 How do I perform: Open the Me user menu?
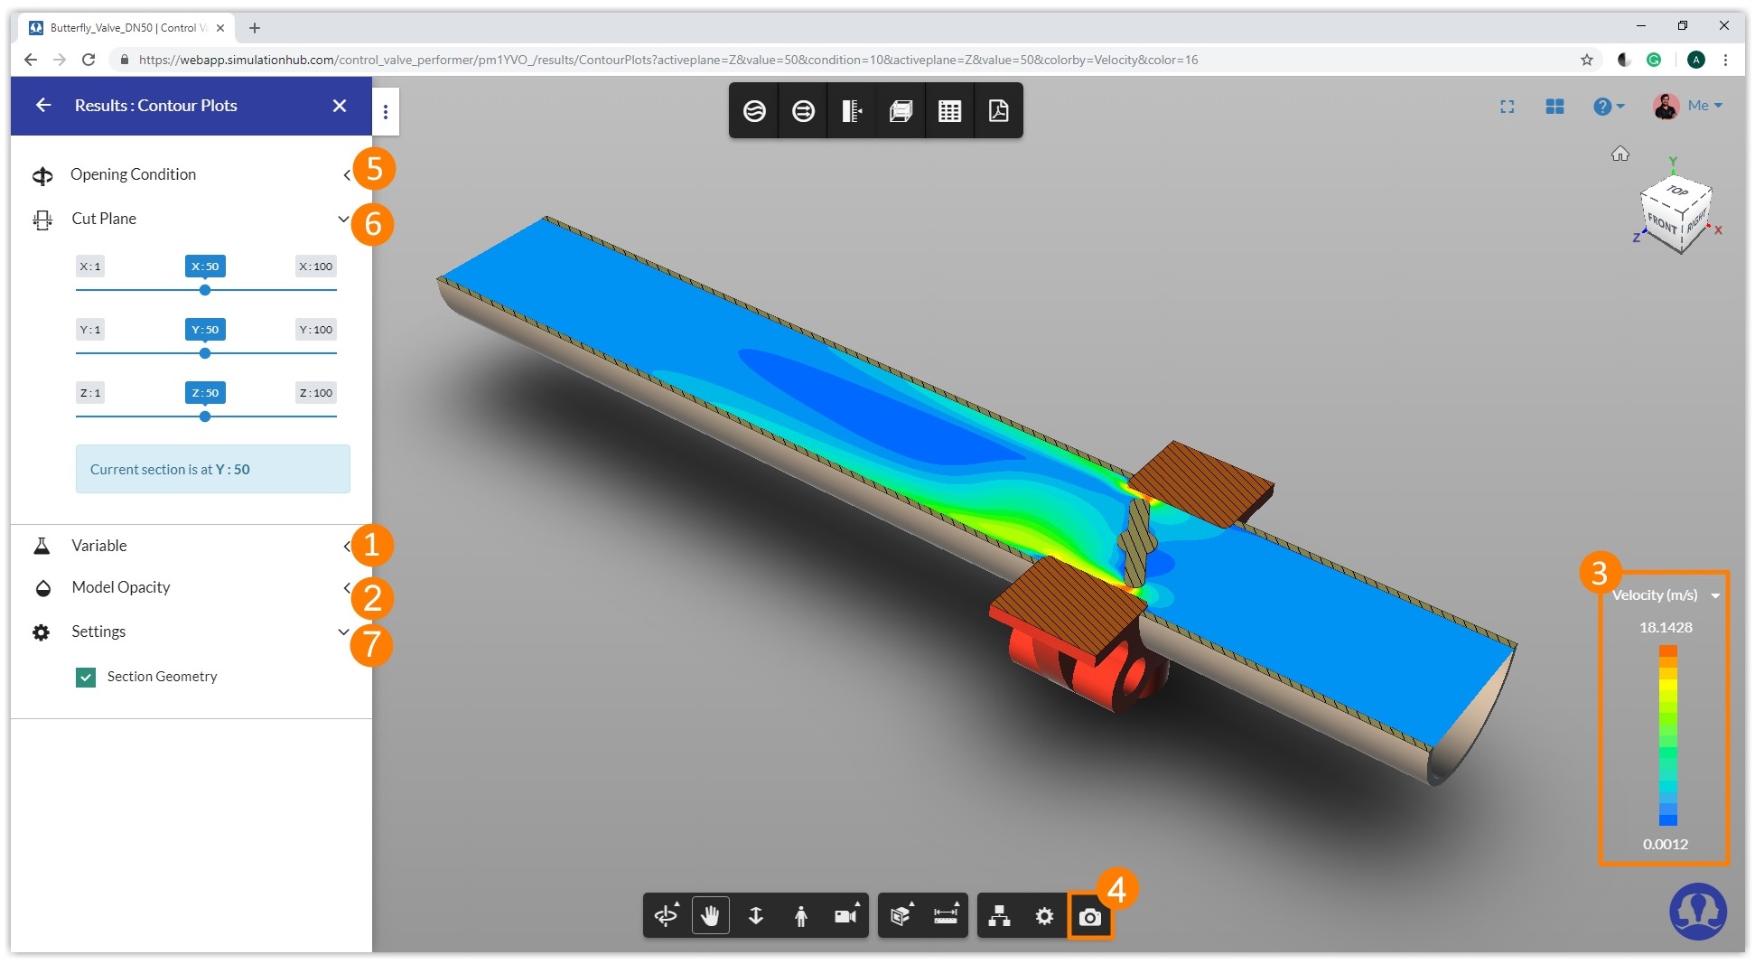click(x=1702, y=105)
